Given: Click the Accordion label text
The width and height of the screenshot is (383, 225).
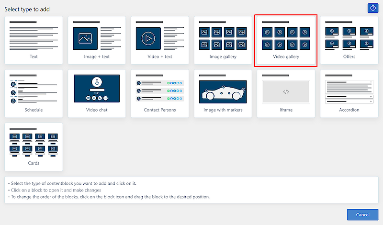Looking at the screenshot, I should pos(349,110).
